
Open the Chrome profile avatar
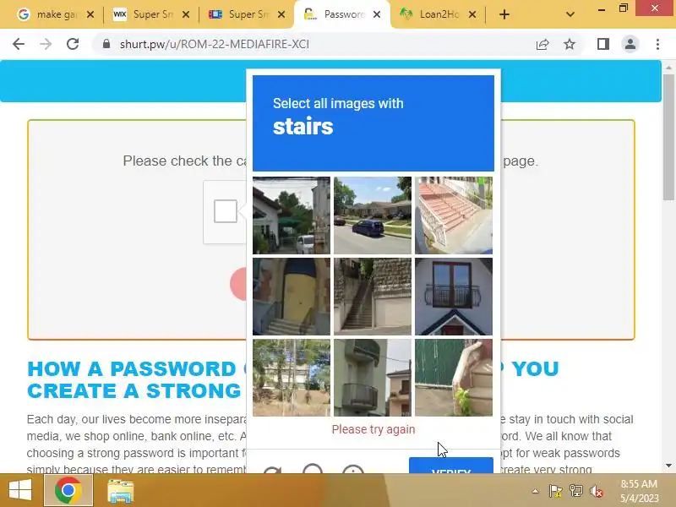coord(630,44)
